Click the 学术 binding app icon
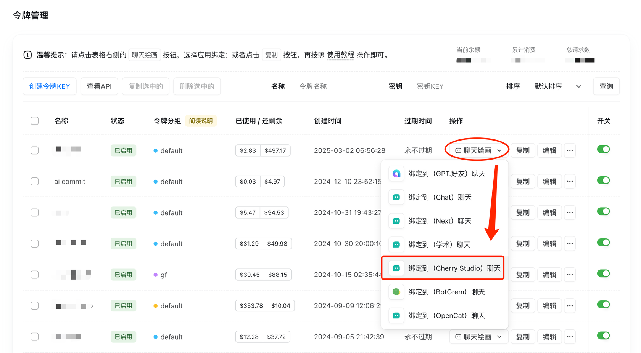Screen dimensions: 641x353 coord(396,244)
